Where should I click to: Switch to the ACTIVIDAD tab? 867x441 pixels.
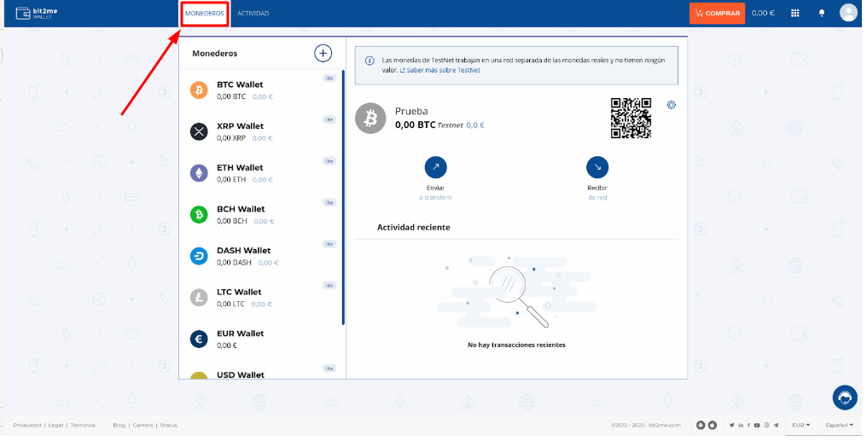[x=253, y=14]
